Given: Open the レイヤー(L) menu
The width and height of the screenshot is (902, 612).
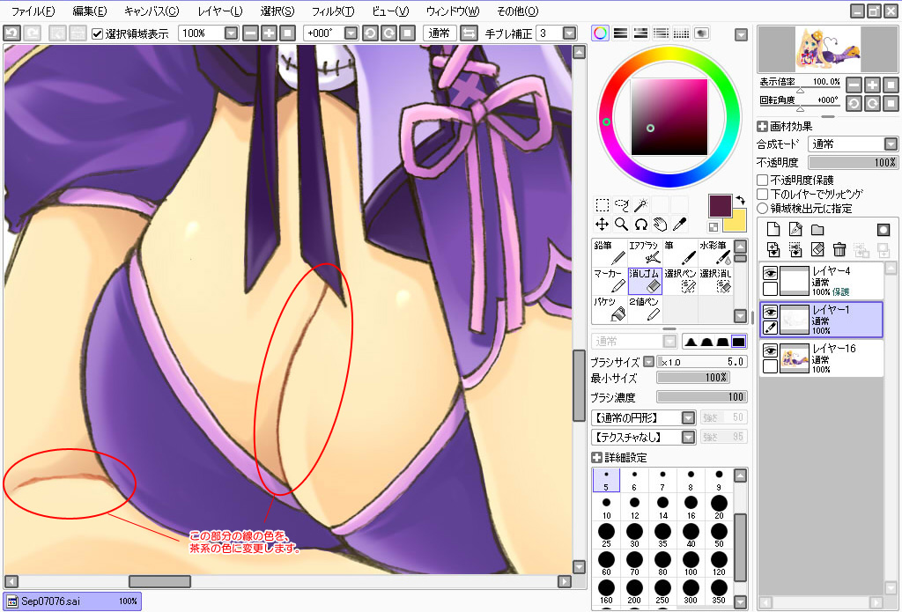Looking at the screenshot, I should (x=219, y=11).
